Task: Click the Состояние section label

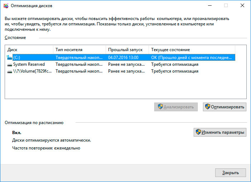Action: click(x=15, y=38)
